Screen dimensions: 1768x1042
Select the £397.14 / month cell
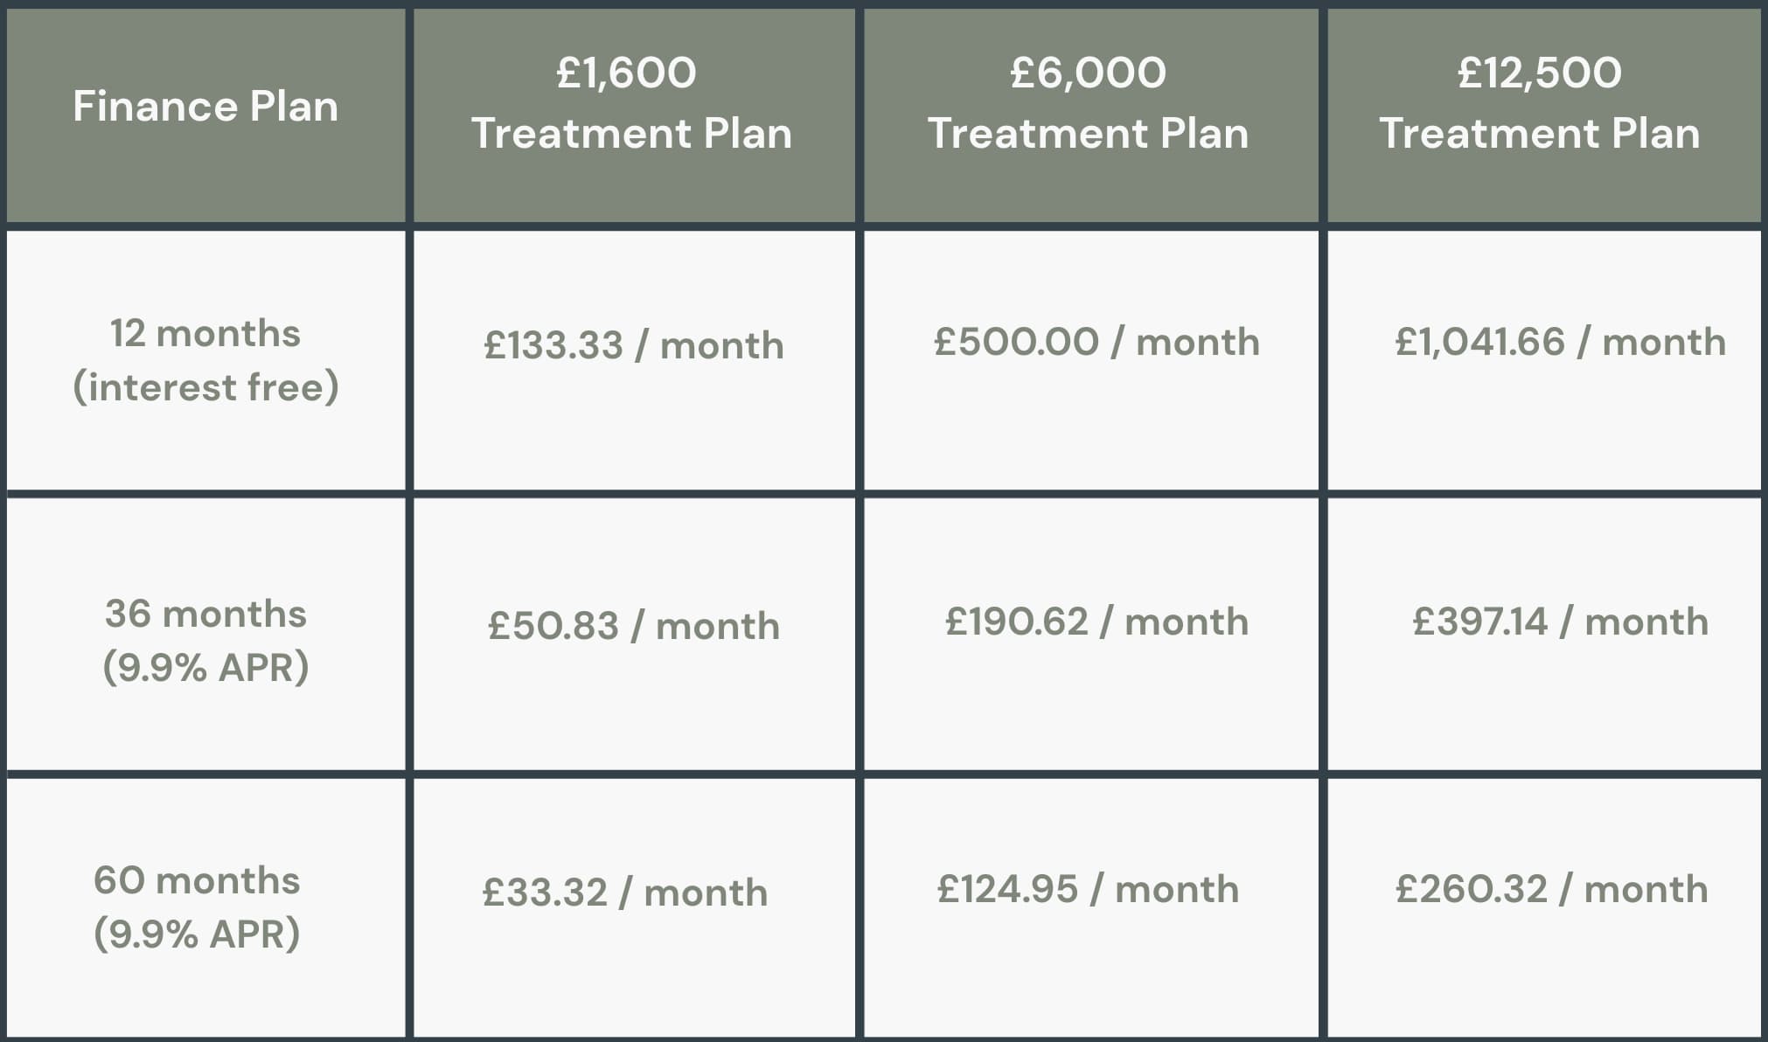coord(1560,622)
